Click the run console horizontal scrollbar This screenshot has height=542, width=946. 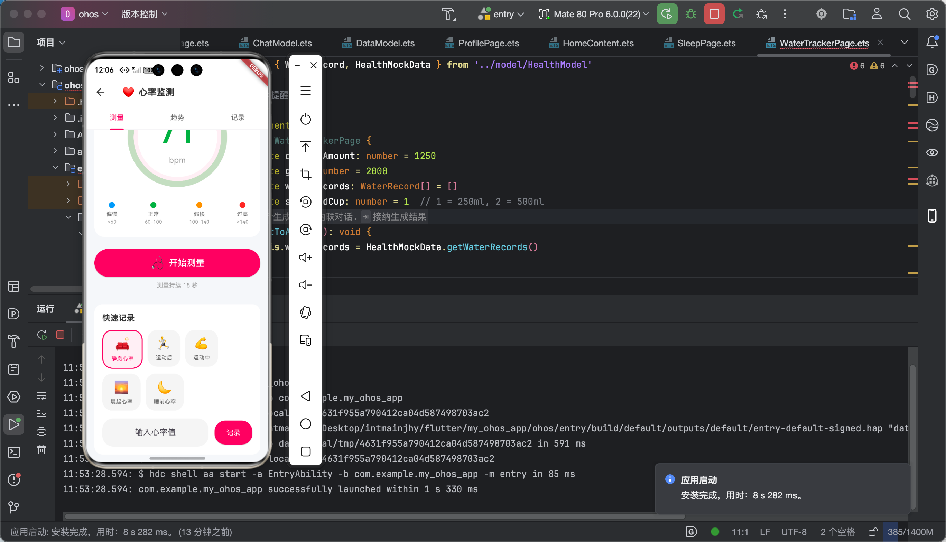click(374, 516)
